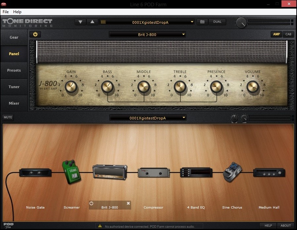Click the ABOUT button
The height and width of the screenshot is (230, 297).
[286, 225]
